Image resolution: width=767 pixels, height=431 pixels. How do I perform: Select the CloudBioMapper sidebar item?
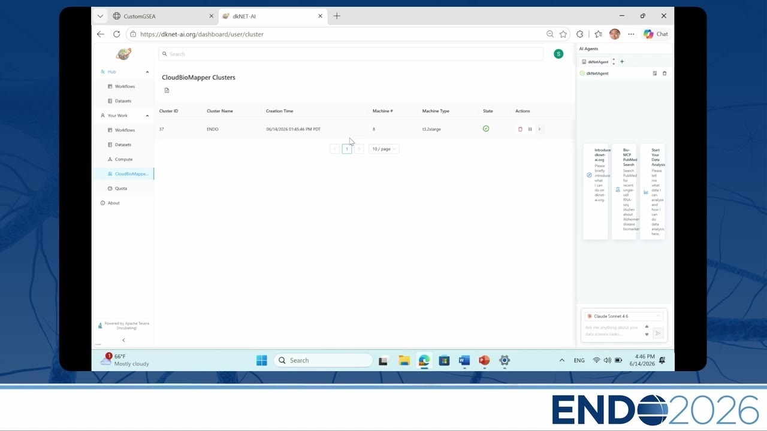pos(124,174)
